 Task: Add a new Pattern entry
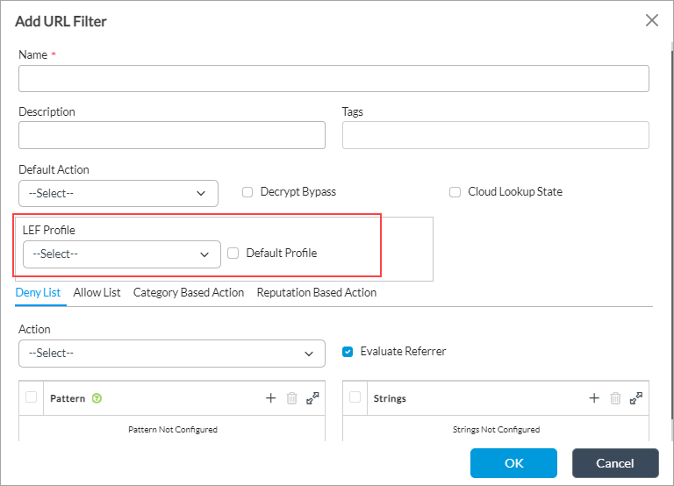coord(271,398)
